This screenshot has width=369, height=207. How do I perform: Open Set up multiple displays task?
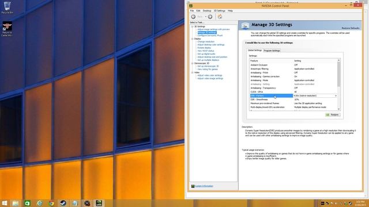tap(208, 60)
